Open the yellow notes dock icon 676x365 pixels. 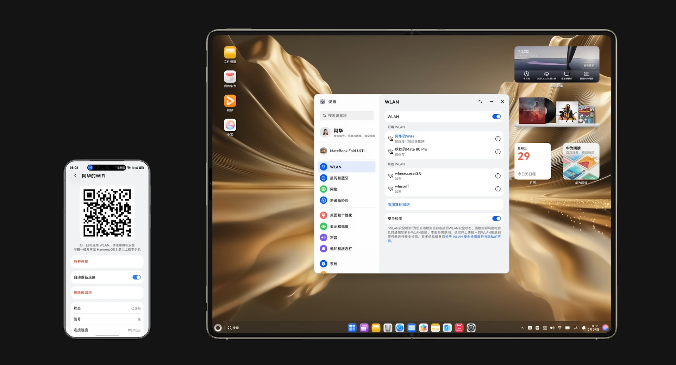coord(436,328)
